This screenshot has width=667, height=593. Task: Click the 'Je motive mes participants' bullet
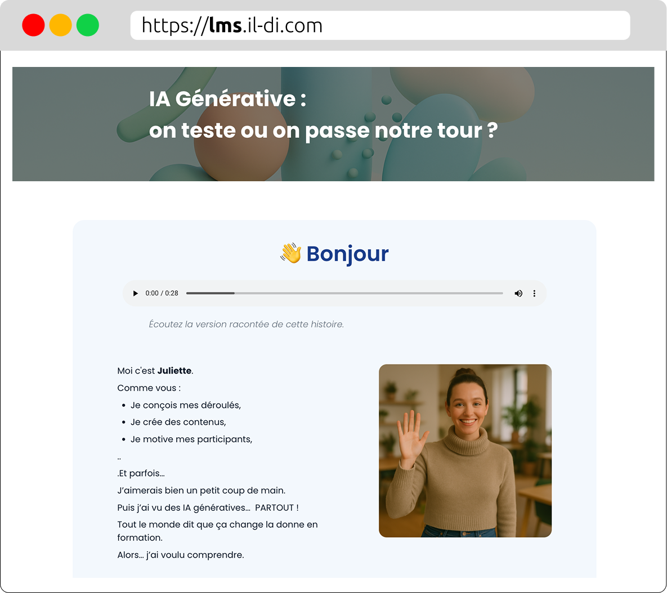click(x=191, y=439)
